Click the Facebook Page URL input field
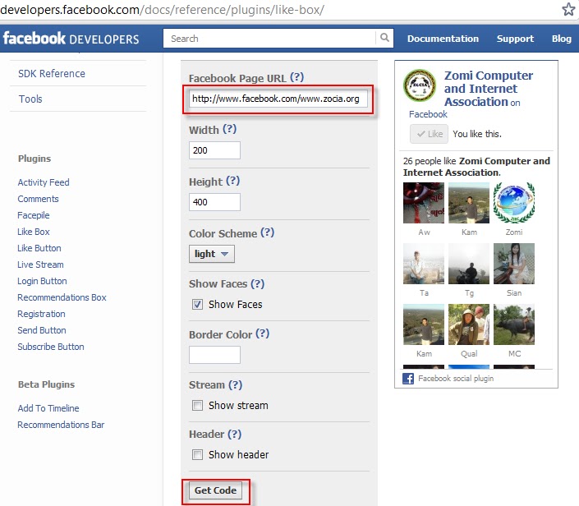 click(x=278, y=99)
